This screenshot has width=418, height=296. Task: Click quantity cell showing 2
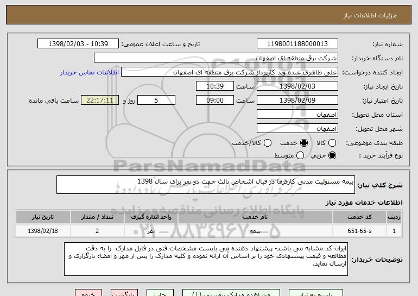coord(97,231)
